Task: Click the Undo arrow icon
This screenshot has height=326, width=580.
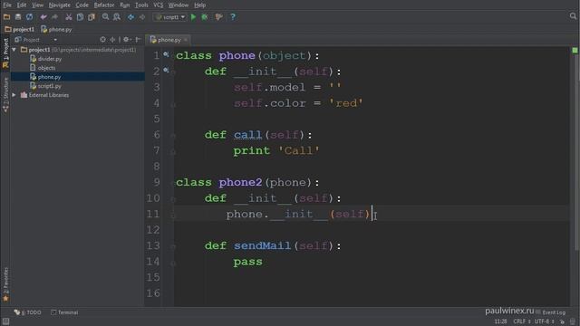Action: point(43,17)
